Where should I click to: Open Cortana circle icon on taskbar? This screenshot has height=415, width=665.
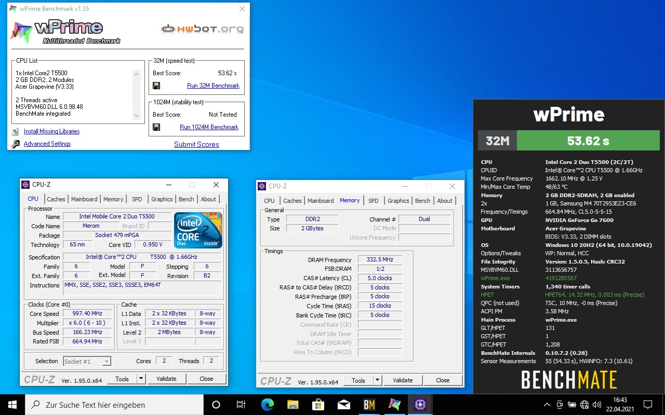point(216,405)
